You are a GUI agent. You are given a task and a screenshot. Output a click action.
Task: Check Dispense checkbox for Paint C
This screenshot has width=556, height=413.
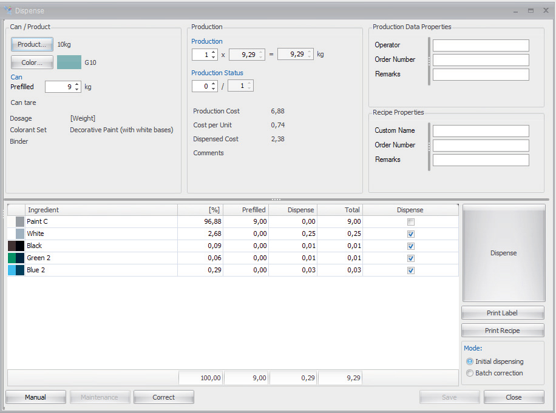410,222
